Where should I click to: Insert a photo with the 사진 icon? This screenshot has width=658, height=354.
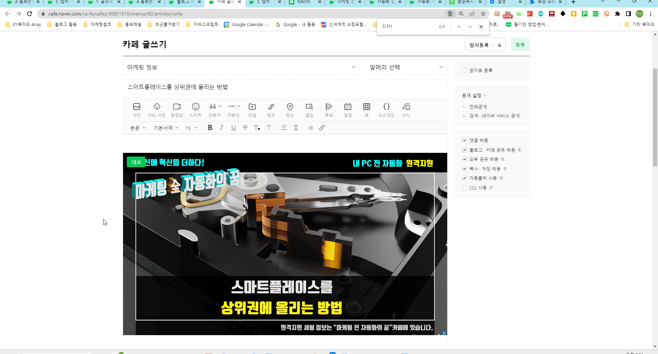[137, 110]
